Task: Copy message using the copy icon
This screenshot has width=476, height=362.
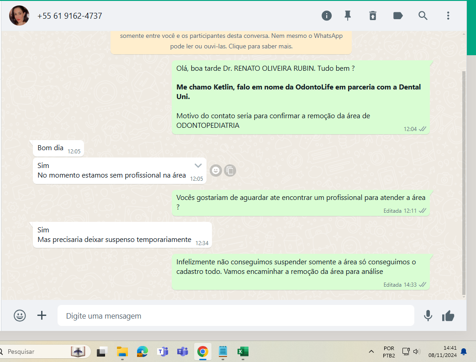Action: (x=230, y=171)
